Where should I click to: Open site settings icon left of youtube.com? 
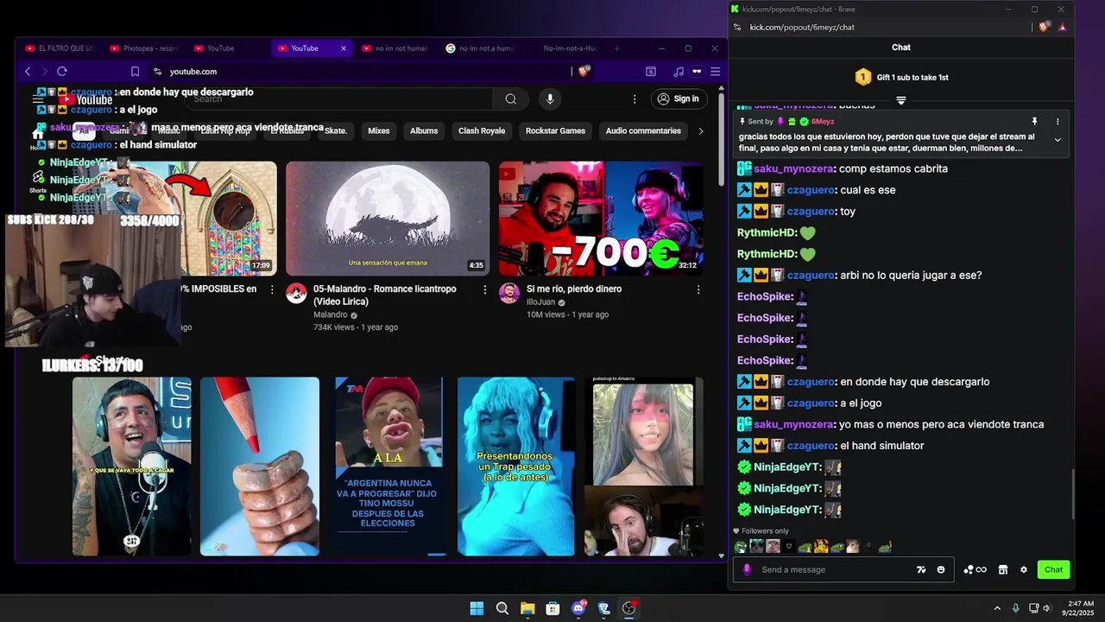157,72
